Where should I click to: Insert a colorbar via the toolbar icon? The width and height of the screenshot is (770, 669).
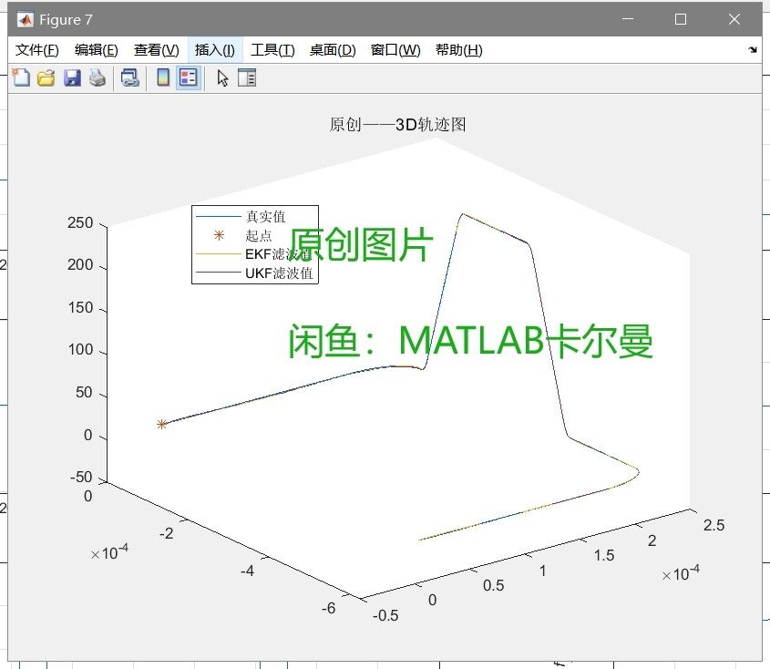coord(163,77)
